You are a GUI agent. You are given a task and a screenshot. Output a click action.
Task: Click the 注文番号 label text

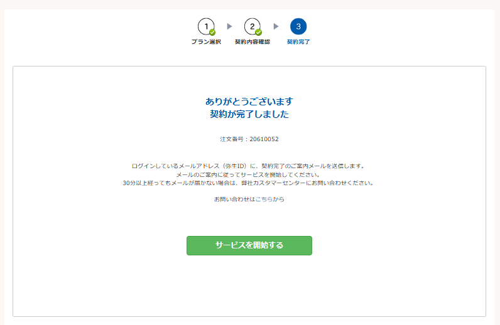[232, 139]
